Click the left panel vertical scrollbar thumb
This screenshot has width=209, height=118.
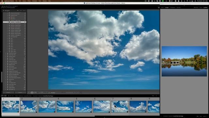2,77
